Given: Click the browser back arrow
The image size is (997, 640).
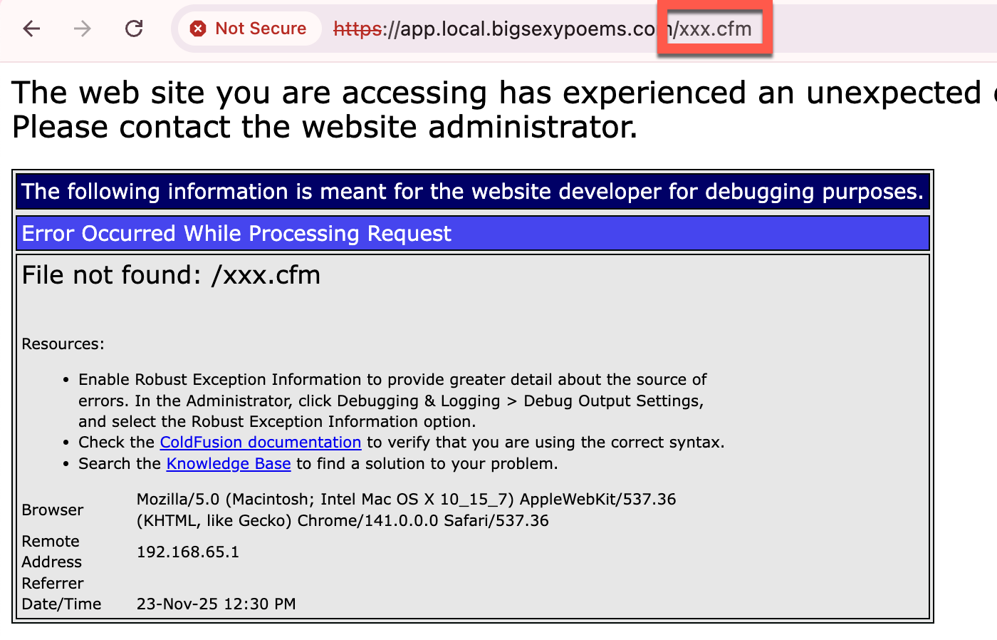Looking at the screenshot, I should (33, 29).
